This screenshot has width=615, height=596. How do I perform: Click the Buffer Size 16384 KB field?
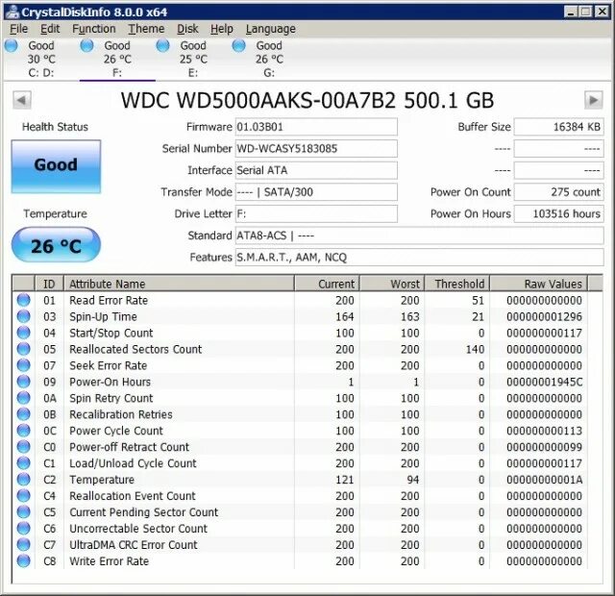pyautogui.click(x=559, y=127)
